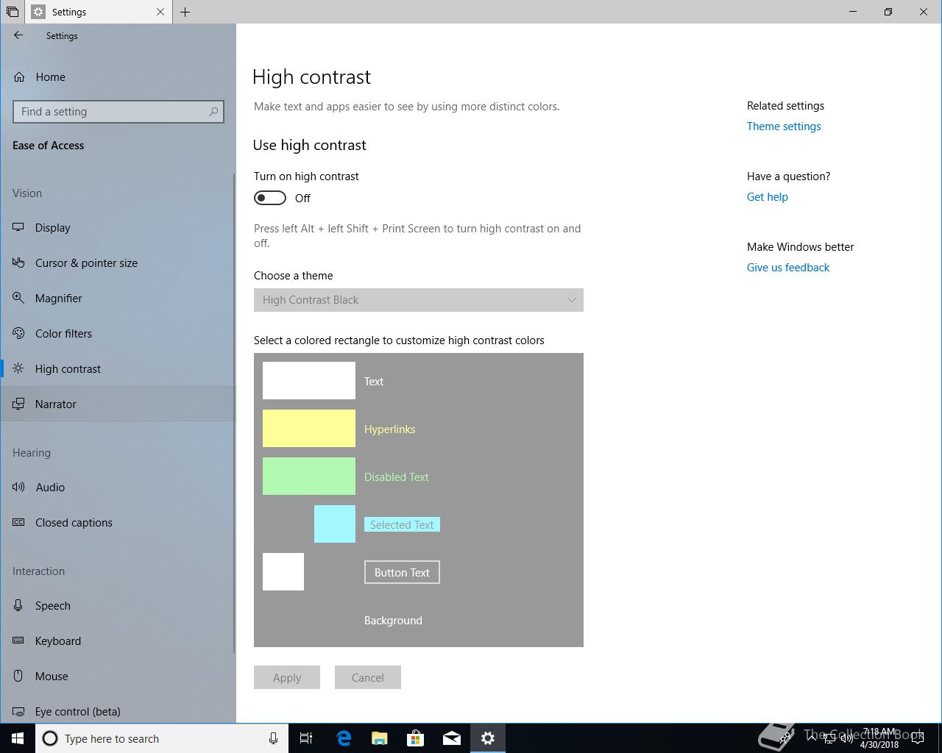Click the Button Text preview box
942x753 pixels.
point(402,572)
